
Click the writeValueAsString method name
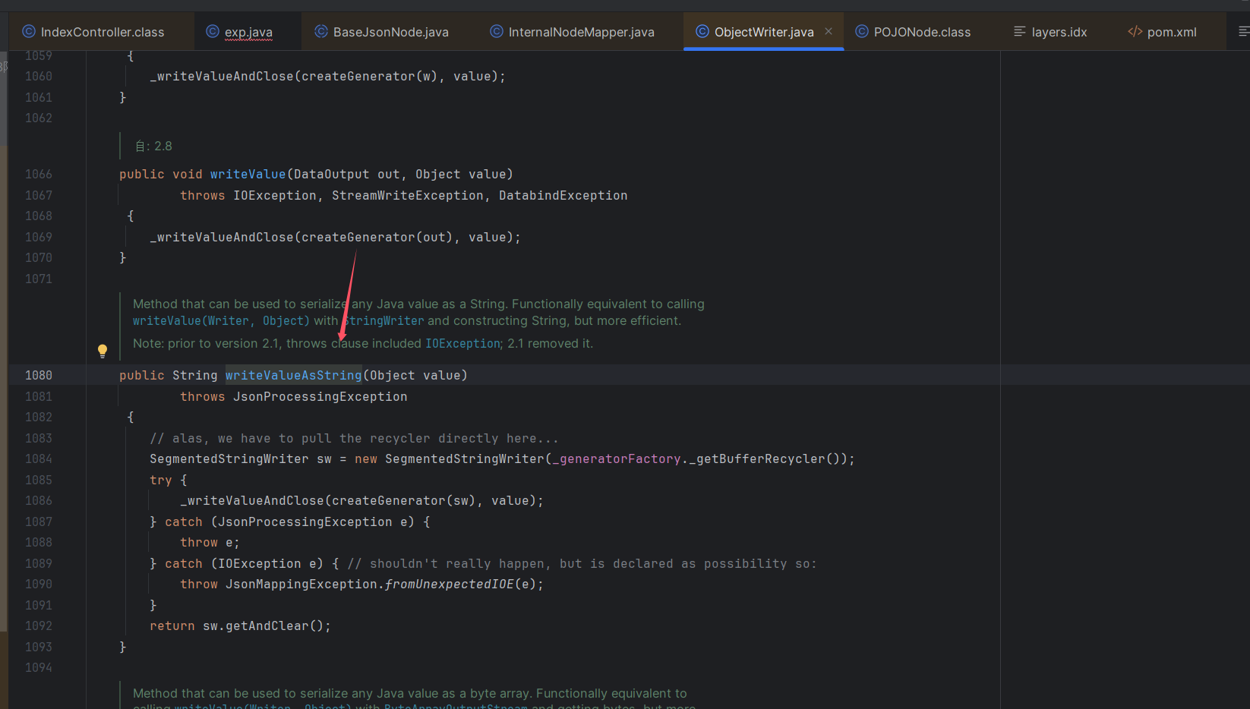[294, 375]
